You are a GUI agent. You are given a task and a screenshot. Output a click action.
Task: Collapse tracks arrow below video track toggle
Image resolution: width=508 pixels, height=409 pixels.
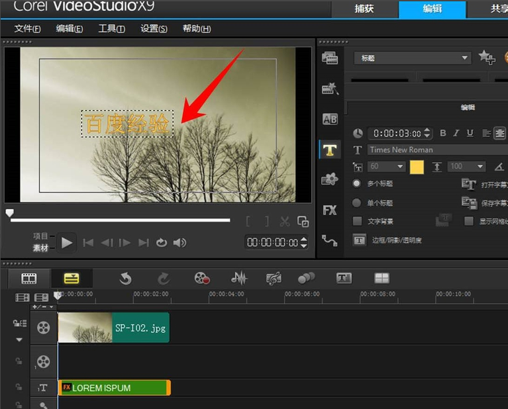click(x=19, y=340)
